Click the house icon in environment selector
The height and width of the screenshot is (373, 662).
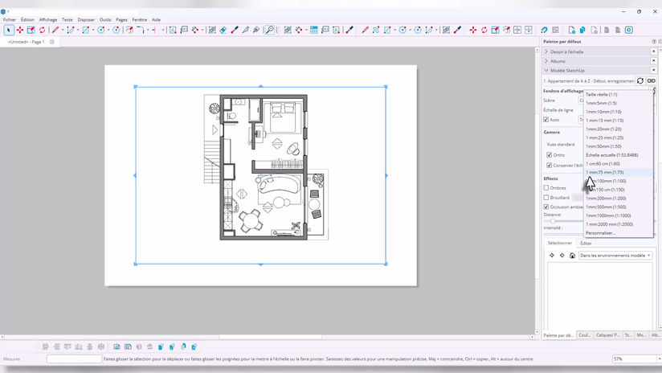click(x=572, y=256)
